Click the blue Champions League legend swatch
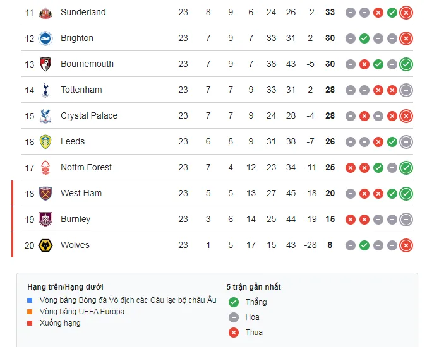The height and width of the screenshot is (347, 427). [30, 300]
